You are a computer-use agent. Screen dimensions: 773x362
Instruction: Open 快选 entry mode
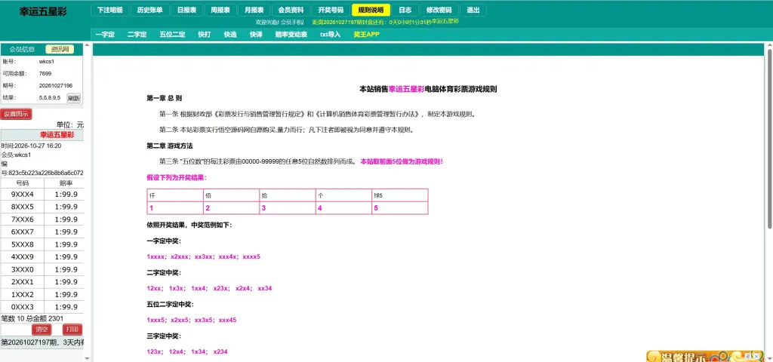point(230,35)
